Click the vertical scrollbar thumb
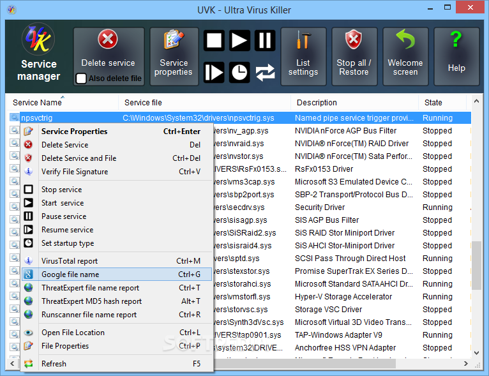This screenshot has width=489, height=376. pos(476,266)
